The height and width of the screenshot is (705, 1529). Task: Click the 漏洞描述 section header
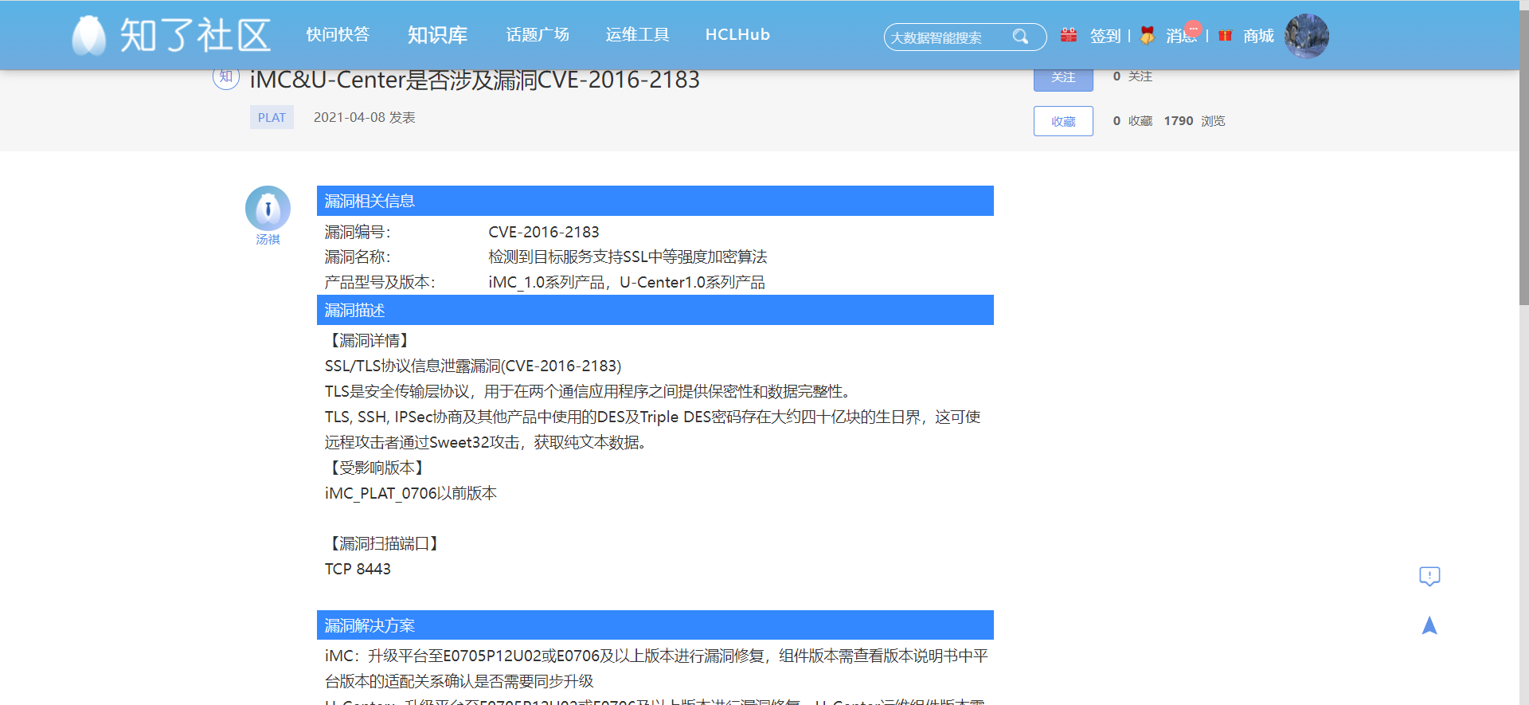pos(655,310)
